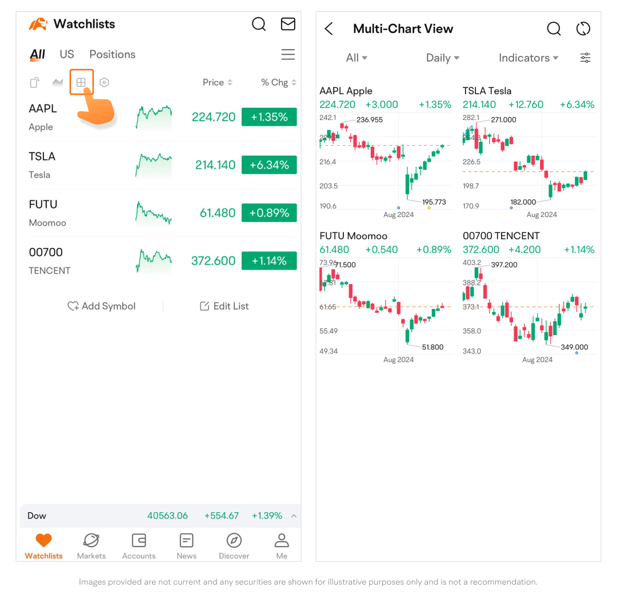
Task: Tap the Add Symbol button
Action: (x=102, y=306)
